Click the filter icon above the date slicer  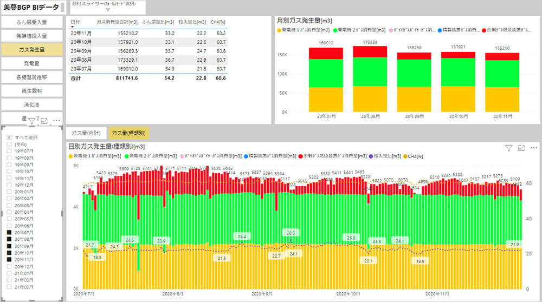tap(31, 121)
